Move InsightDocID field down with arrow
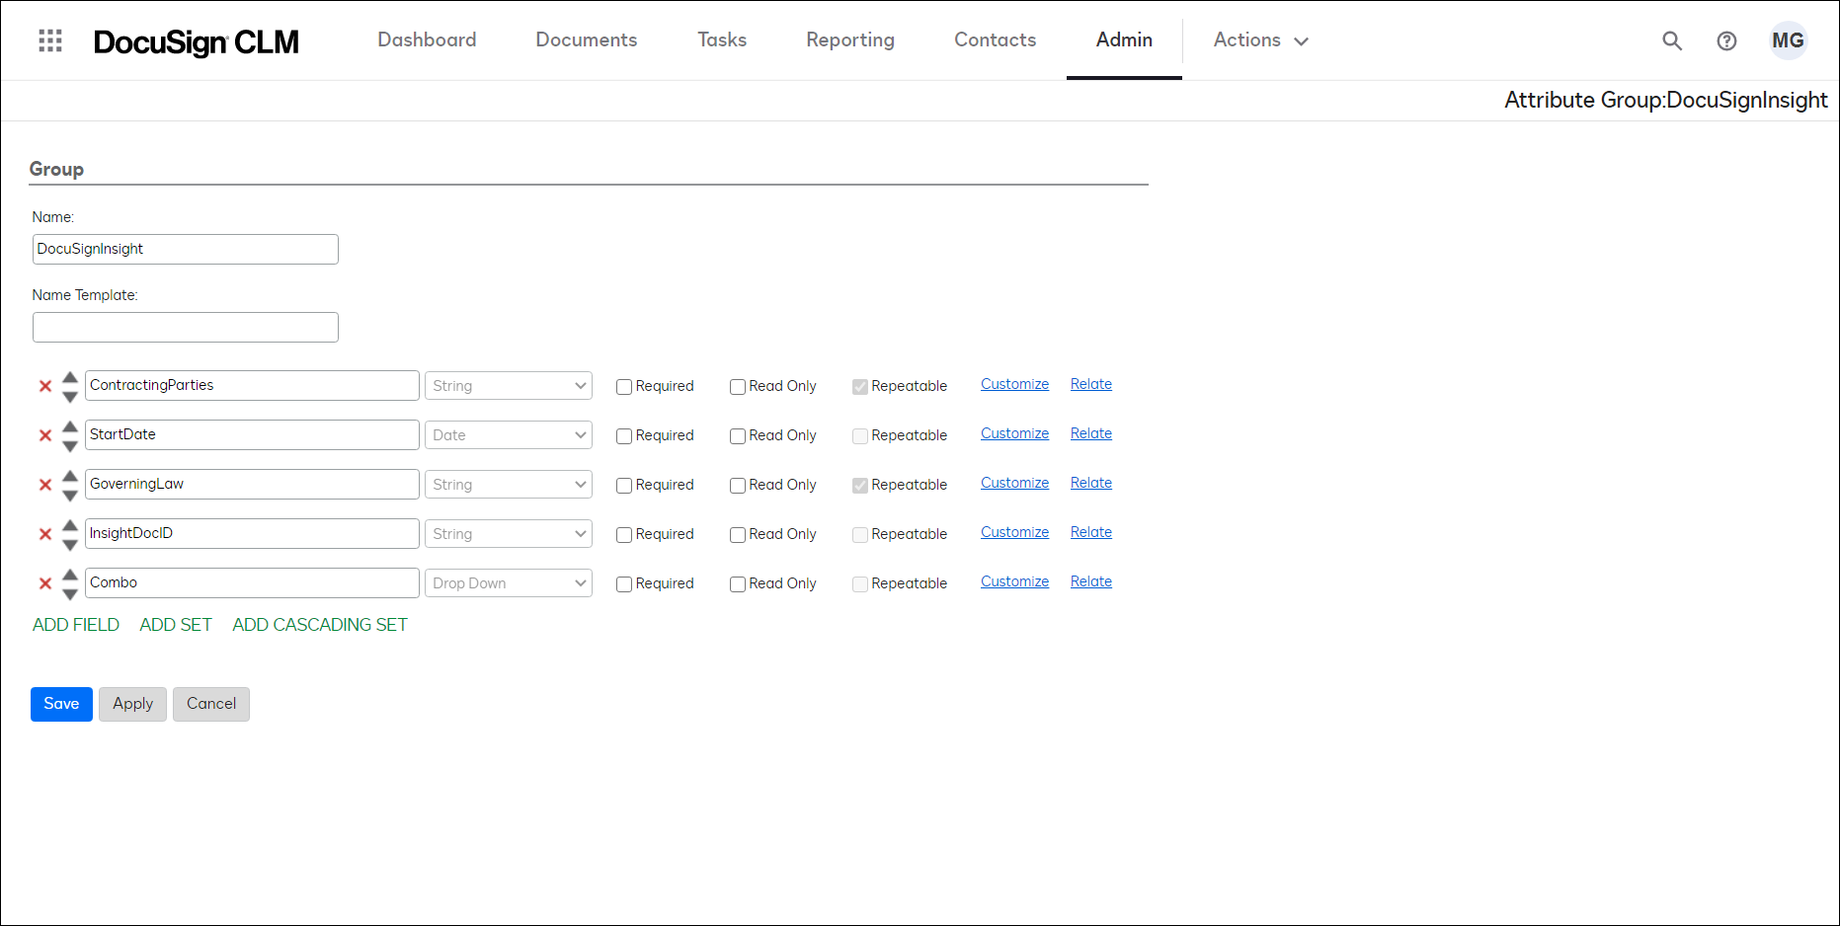 70,545
